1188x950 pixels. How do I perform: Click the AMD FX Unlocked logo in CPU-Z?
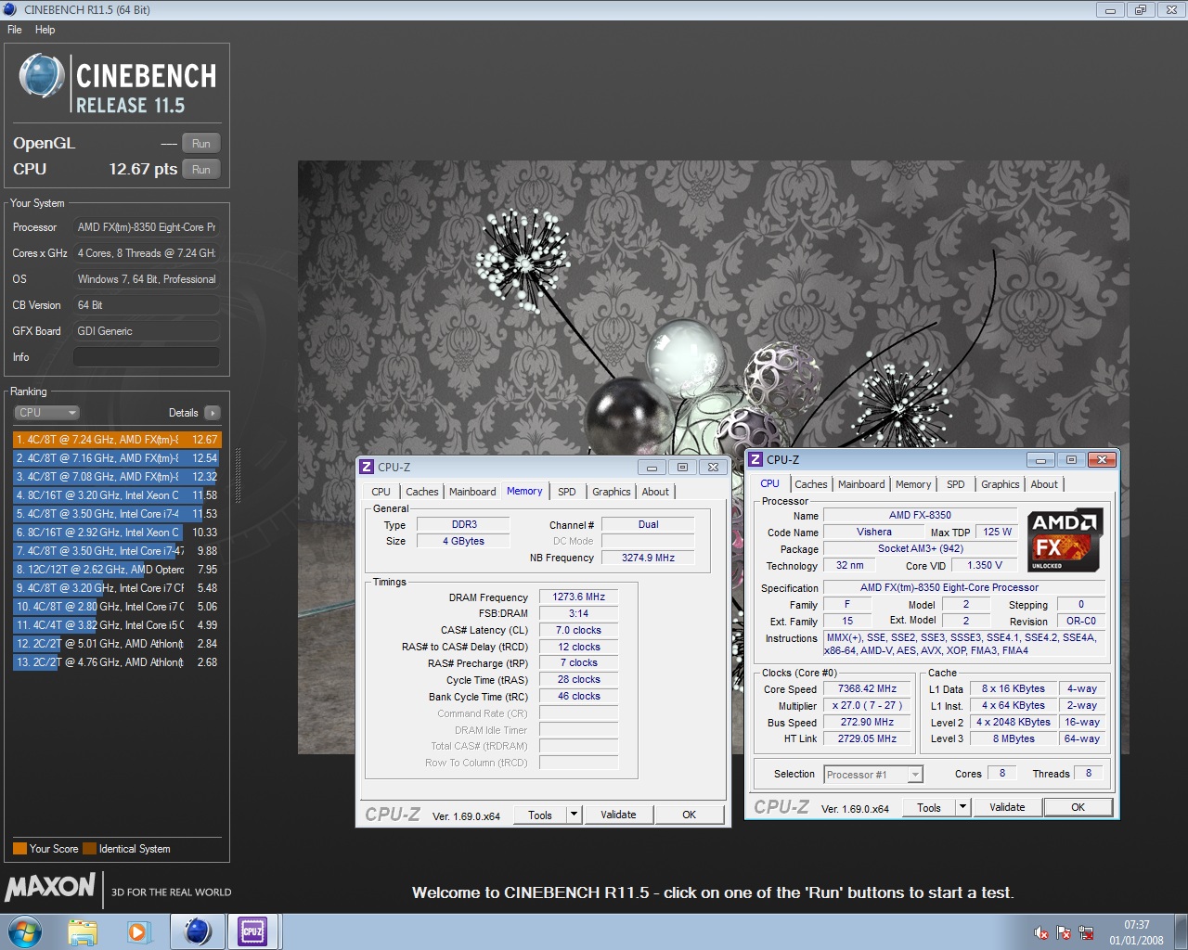pos(1065,539)
